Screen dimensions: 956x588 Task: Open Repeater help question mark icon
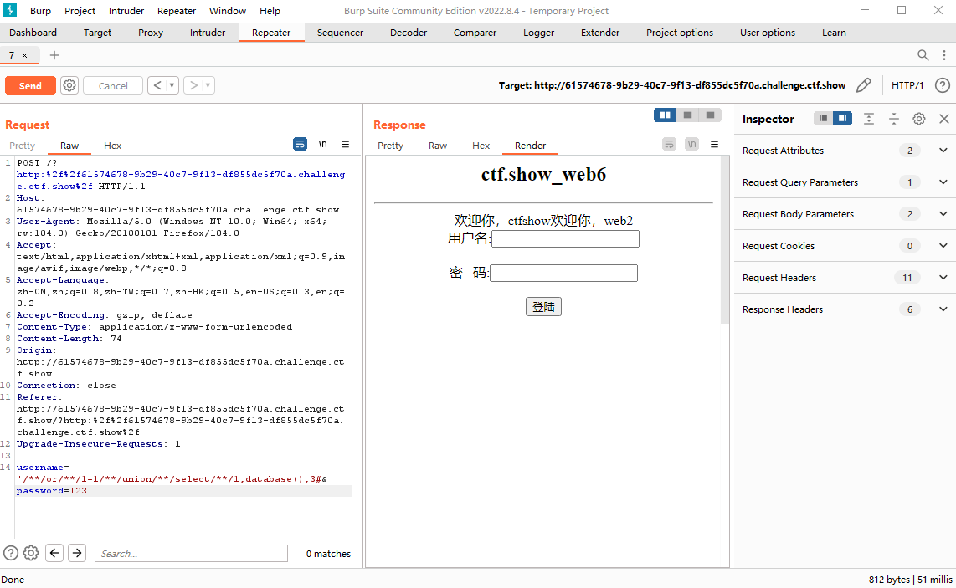point(942,85)
